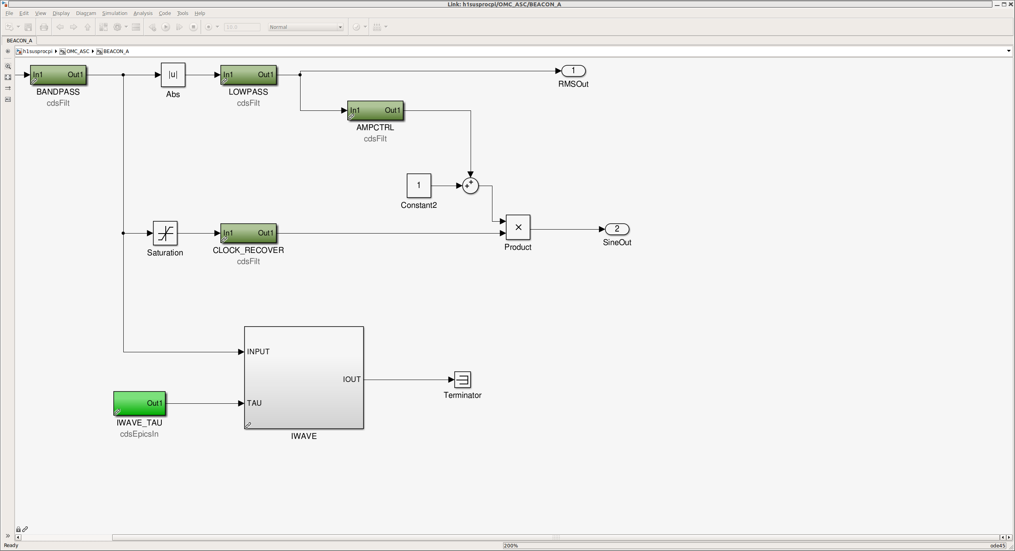The image size is (1015, 551).
Task: Expand the Build Model dropdown arrow
Action: click(x=386, y=27)
